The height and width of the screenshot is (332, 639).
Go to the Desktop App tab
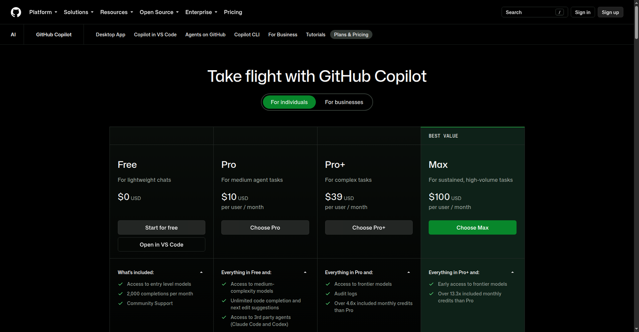pos(111,35)
